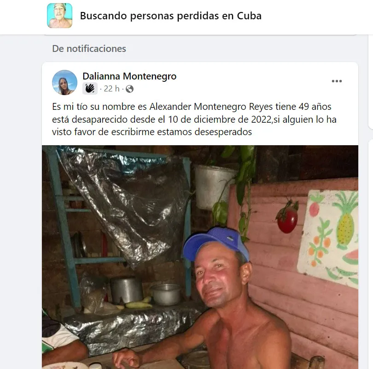The image size is (373, 369).
Task: Click the words estamos desesperados in the post
Action: pos(204,132)
